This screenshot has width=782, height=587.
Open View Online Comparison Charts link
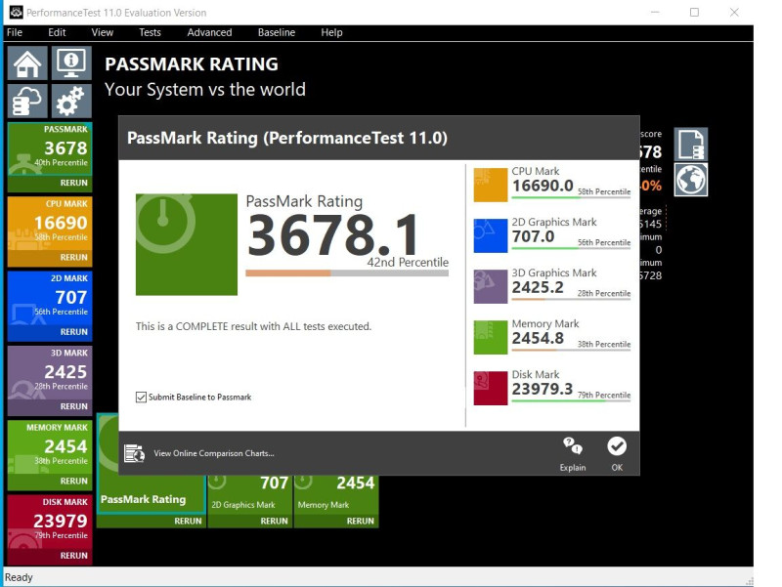point(214,453)
